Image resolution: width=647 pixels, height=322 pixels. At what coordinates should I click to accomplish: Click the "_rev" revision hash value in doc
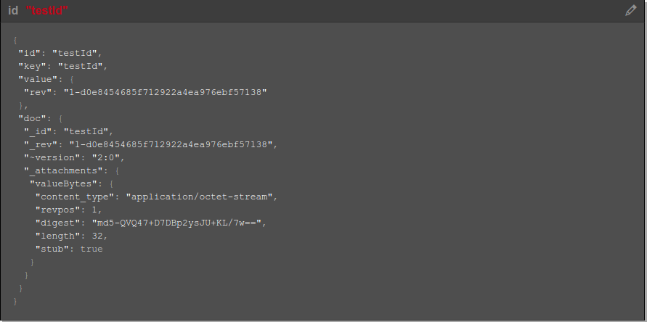point(171,144)
